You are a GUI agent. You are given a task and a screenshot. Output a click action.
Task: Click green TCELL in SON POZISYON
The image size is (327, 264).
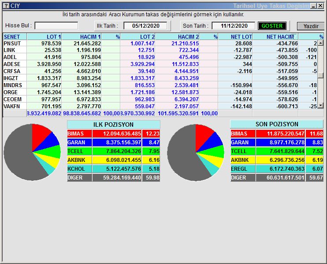click(x=243, y=151)
